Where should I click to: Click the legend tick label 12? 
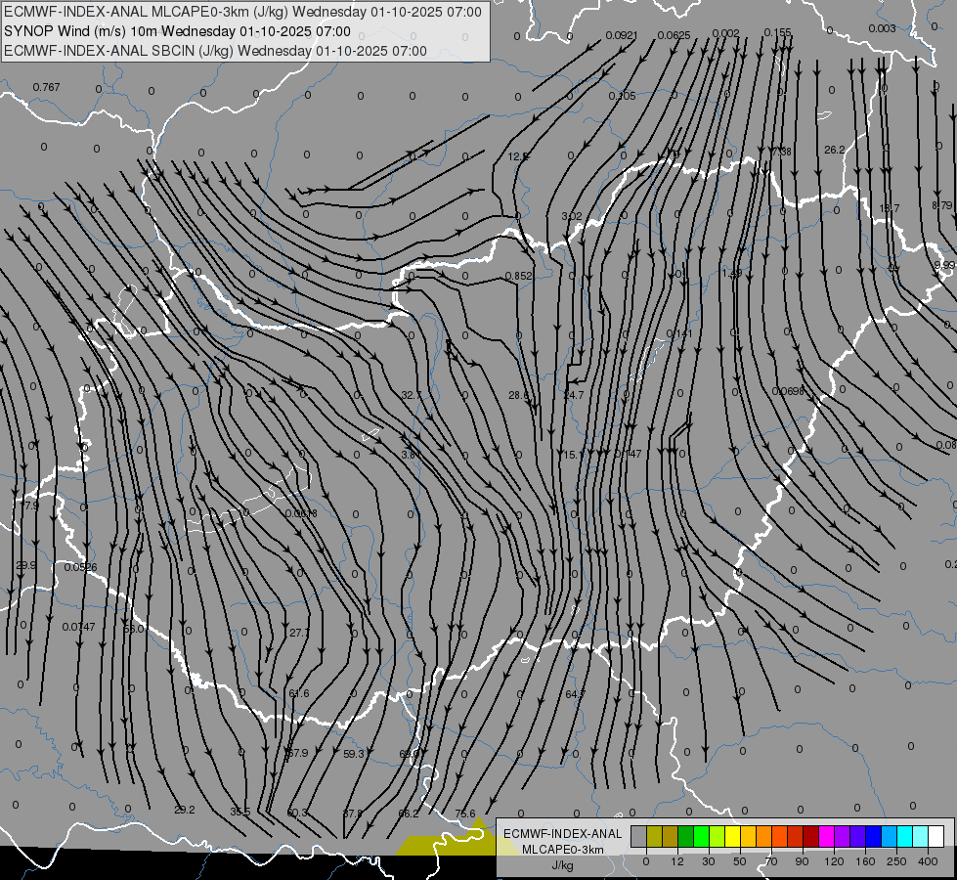677,861
